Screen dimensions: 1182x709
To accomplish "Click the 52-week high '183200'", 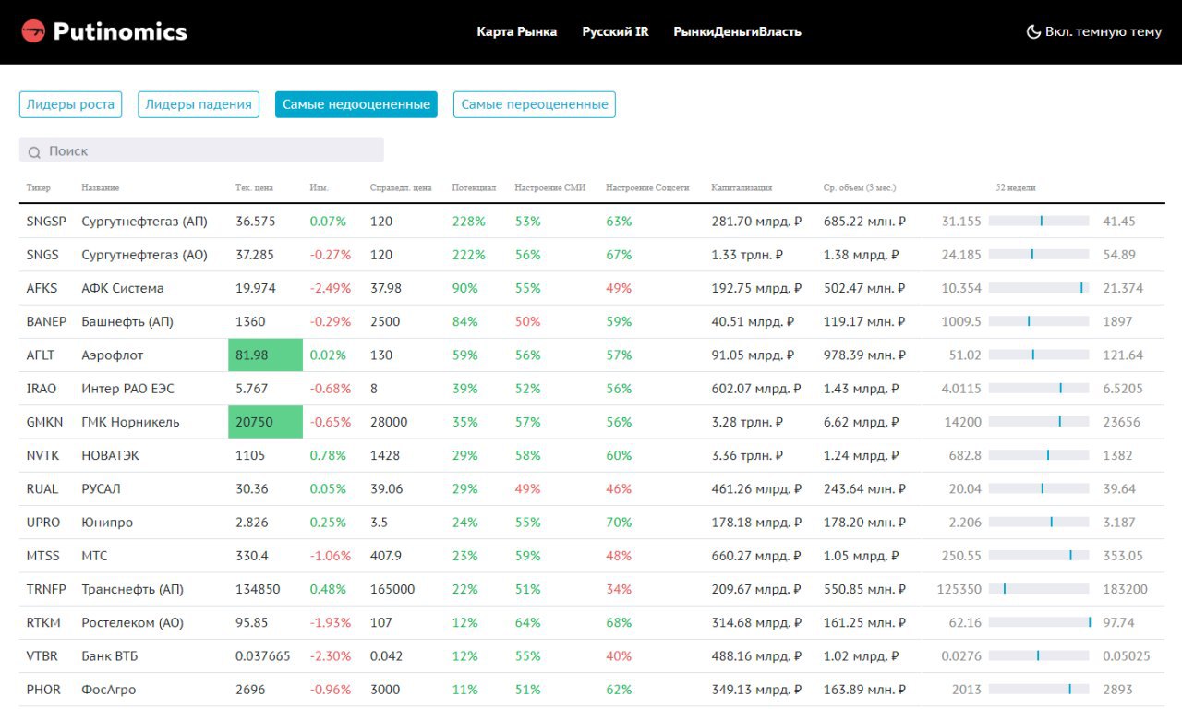I will pyautogui.click(x=1126, y=589).
